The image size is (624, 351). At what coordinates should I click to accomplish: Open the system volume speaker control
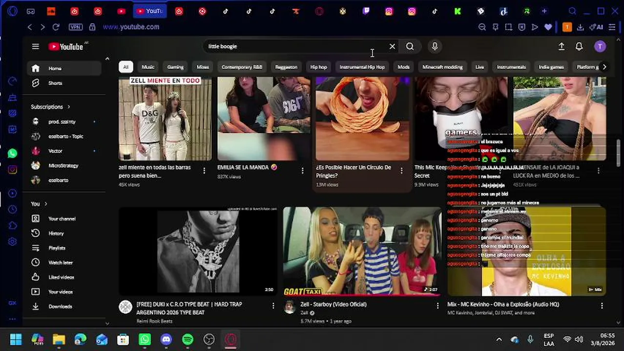click(579, 339)
